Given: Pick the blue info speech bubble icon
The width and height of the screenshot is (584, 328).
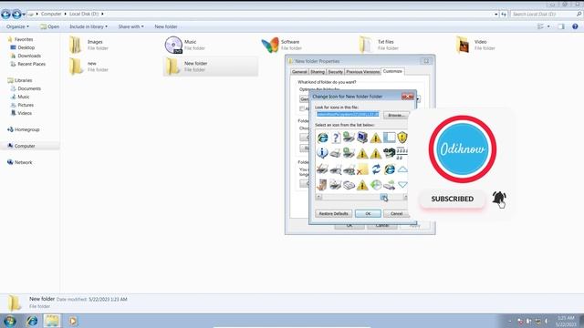Looking at the screenshot, I should pos(322,153).
